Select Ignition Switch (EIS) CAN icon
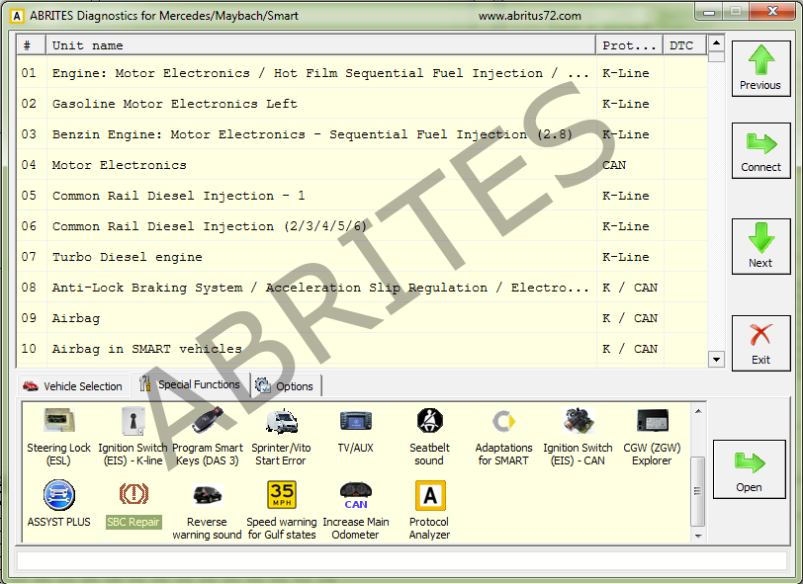The width and height of the screenshot is (803, 584). click(578, 437)
